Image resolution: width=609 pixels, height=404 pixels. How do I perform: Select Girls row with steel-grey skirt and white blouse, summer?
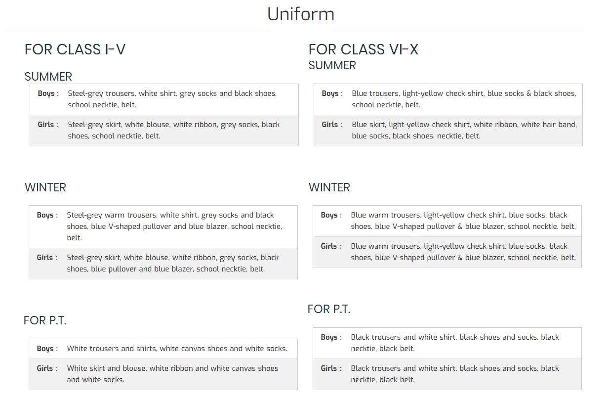(164, 131)
